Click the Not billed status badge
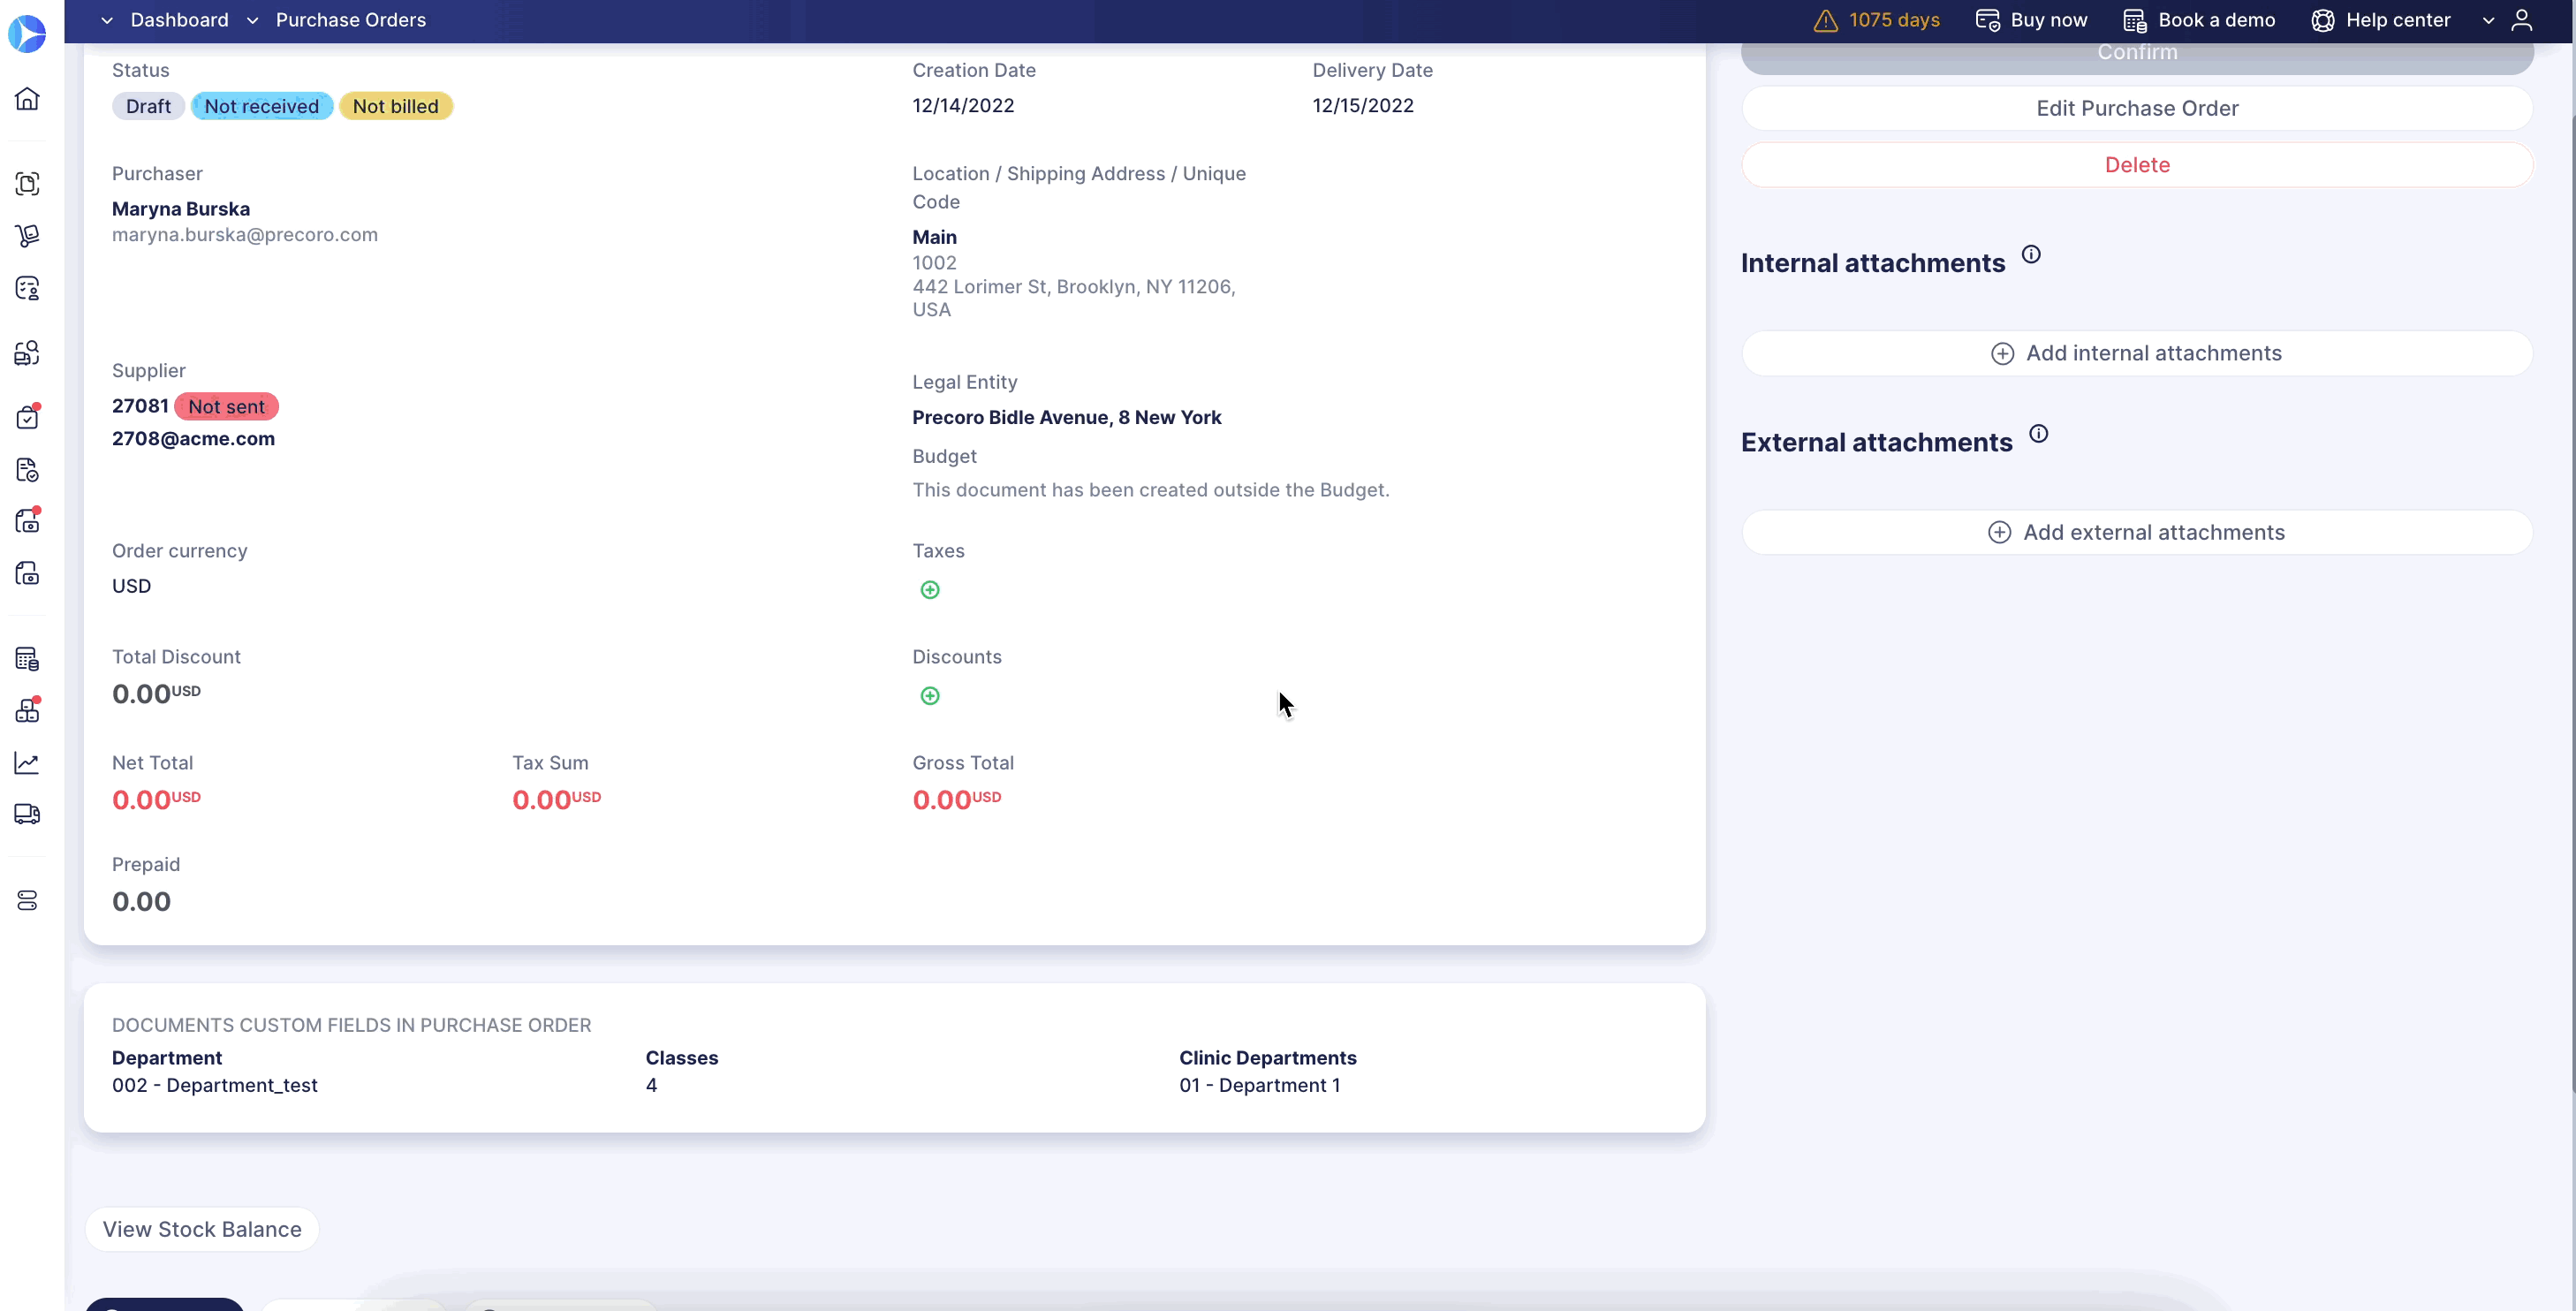Viewport: 2576px width, 1311px height. pos(395,106)
